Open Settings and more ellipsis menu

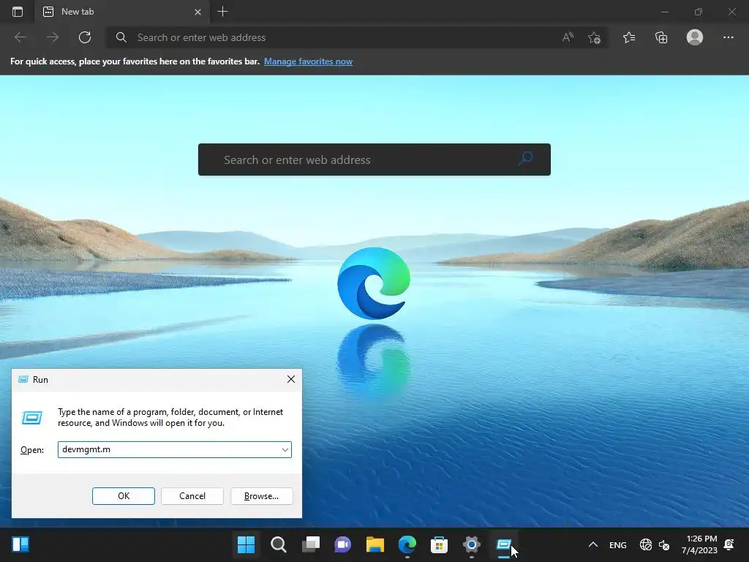point(728,37)
